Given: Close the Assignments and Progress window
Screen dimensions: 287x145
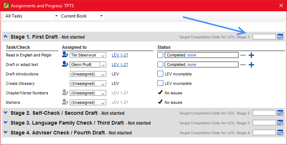Looking at the screenshot, I should pos(281,5).
